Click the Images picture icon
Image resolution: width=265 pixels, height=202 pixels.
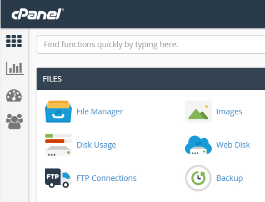pyautogui.click(x=198, y=112)
